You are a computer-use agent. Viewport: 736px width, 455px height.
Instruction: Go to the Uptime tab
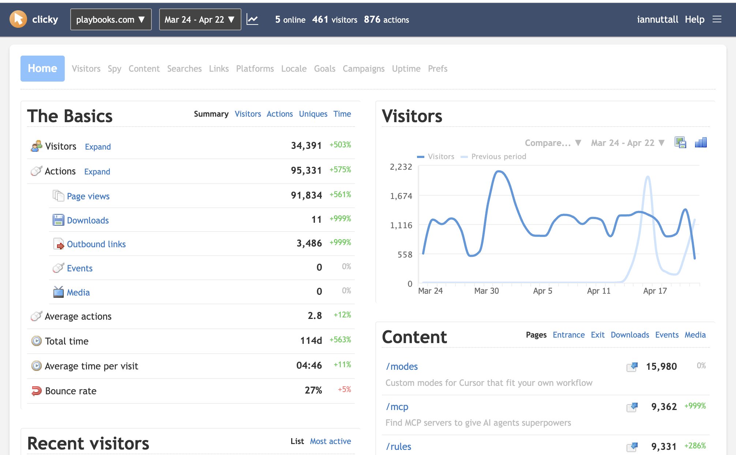(x=406, y=69)
